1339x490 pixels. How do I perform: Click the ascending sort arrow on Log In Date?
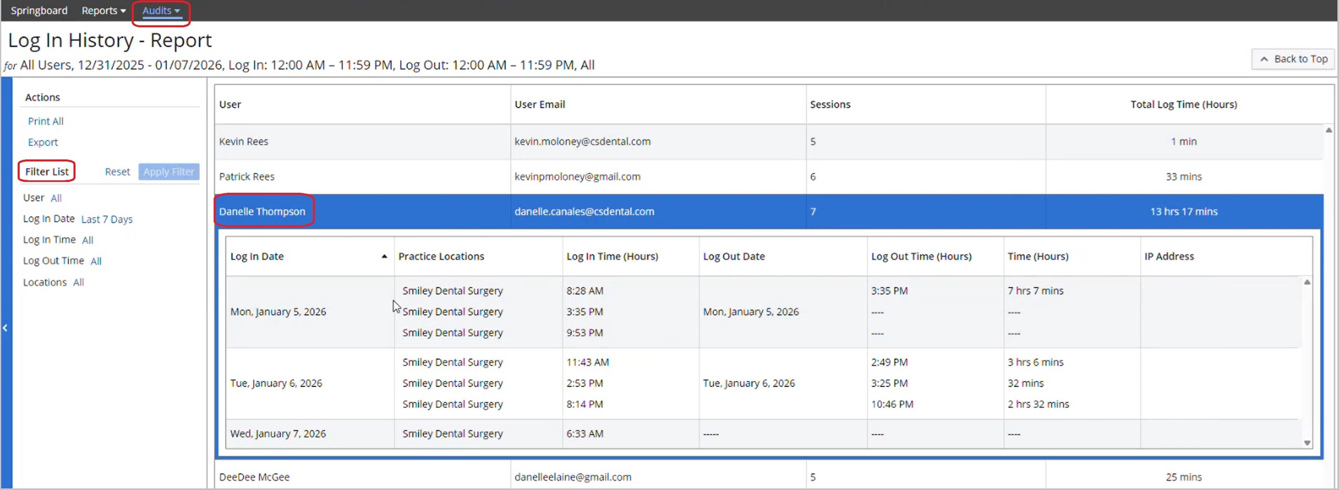pyautogui.click(x=384, y=256)
